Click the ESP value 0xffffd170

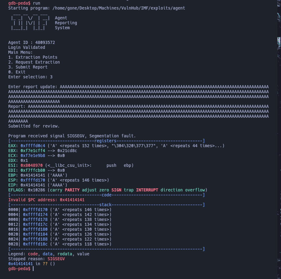33,180
